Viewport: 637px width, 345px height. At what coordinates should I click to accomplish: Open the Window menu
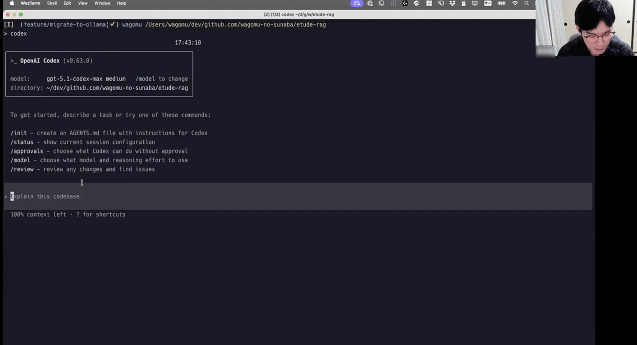(x=102, y=3)
